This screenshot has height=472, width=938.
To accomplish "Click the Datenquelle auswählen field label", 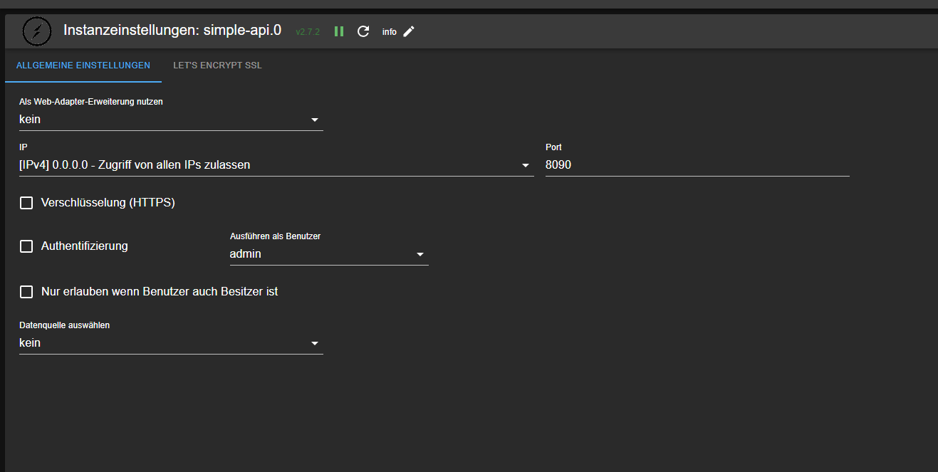I will coord(64,325).
